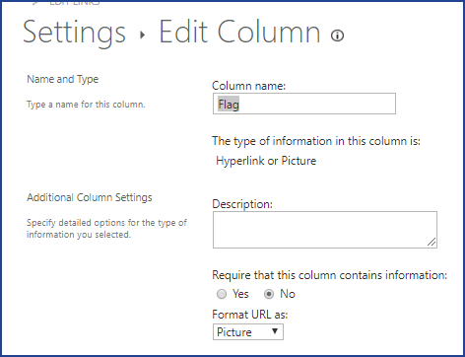Click the 'Name and Type' section heading
This screenshot has height=357, width=465.
[x=62, y=79]
